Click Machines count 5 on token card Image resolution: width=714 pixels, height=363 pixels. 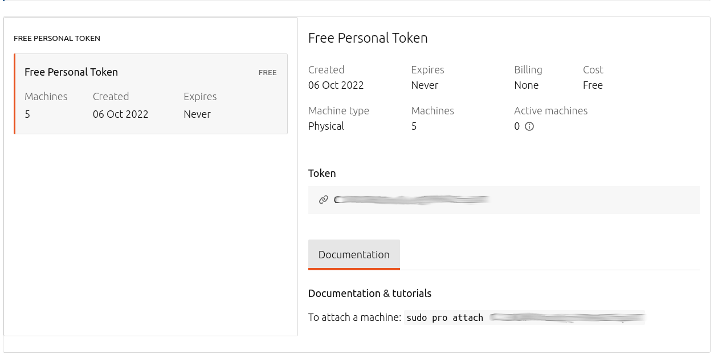[x=27, y=114]
